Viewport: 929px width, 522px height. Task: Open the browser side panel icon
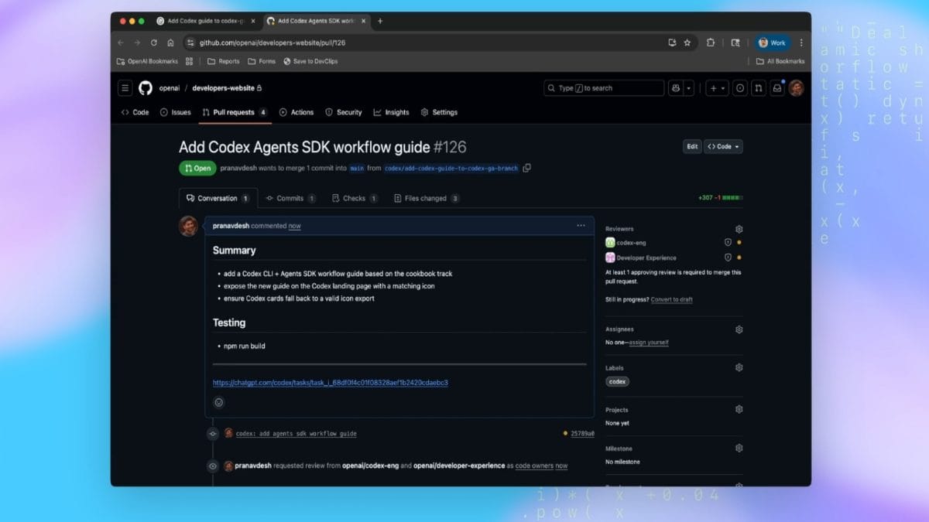(x=735, y=43)
